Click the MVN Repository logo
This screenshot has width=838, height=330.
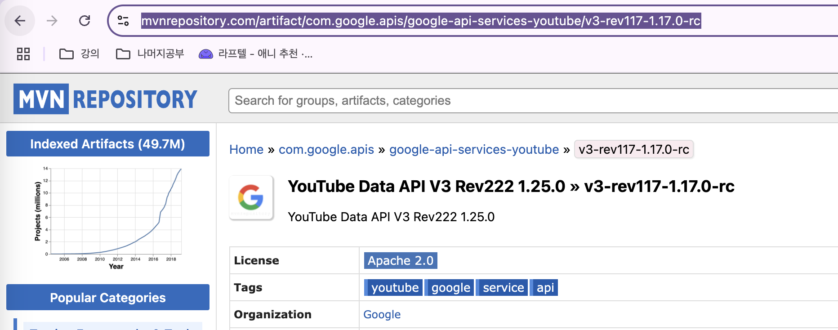pos(105,99)
